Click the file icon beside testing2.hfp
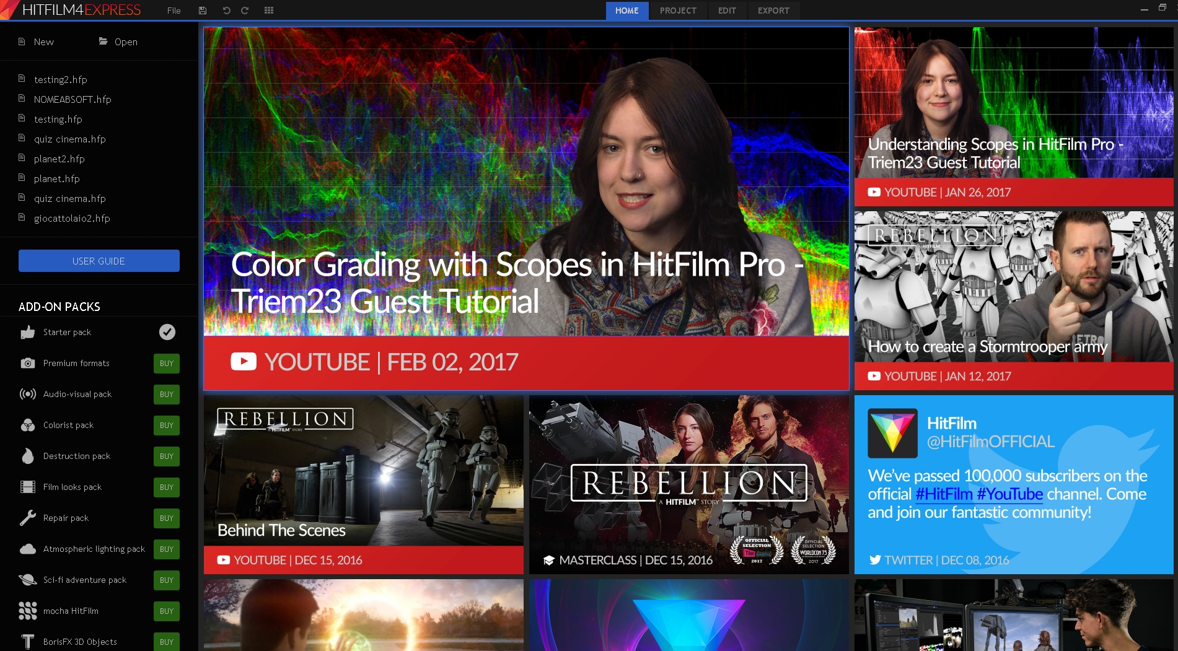This screenshot has width=1178, height=651. coord(22,79)
